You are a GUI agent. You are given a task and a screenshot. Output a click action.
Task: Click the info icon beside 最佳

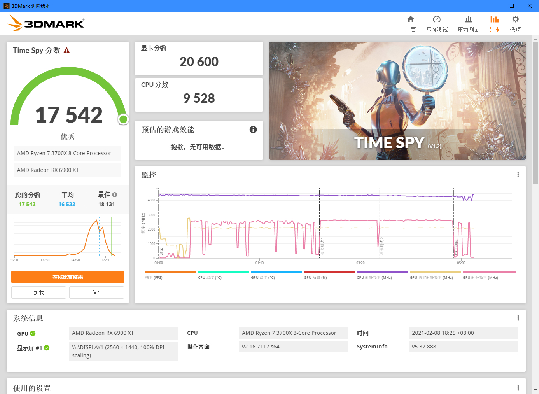pos(115,194)
